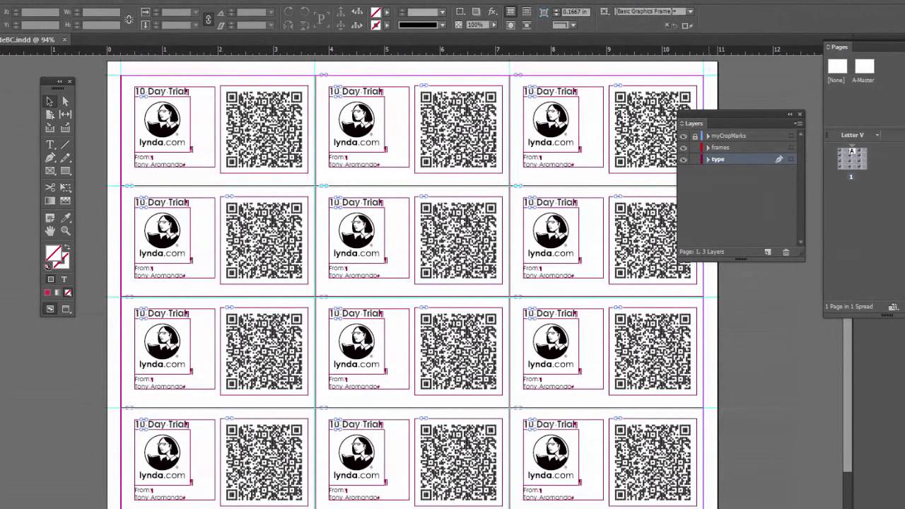Collapse the toolbox with double arrows
The width and height of the screenshot is (905, 509).
tap(59, 82)
